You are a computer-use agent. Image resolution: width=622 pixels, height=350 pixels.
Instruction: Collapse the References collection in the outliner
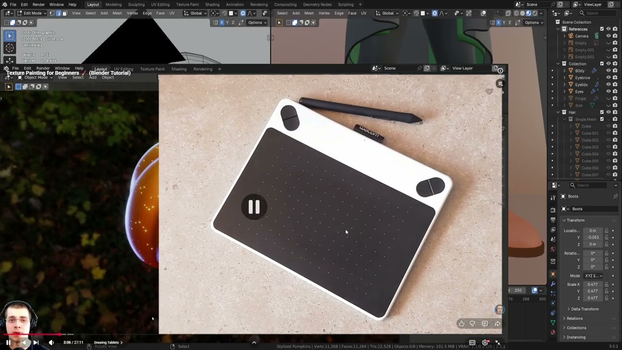coord(558,29)
